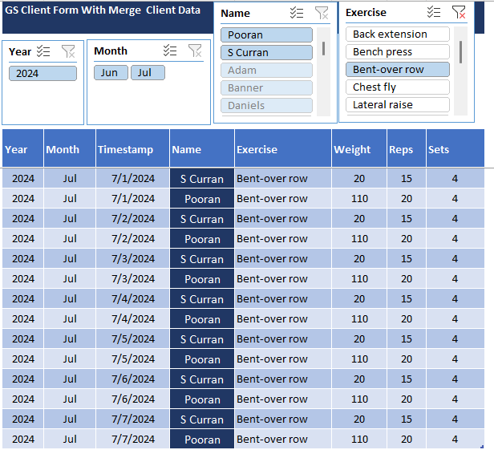Select 2024 in the Year slicer
Viewport: 494px width, 458px height.
point(43,74)
